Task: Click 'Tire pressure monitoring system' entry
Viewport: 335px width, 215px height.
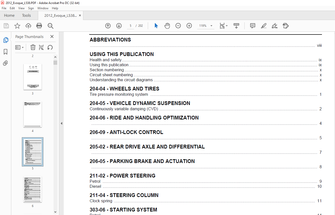Action: 119,94
